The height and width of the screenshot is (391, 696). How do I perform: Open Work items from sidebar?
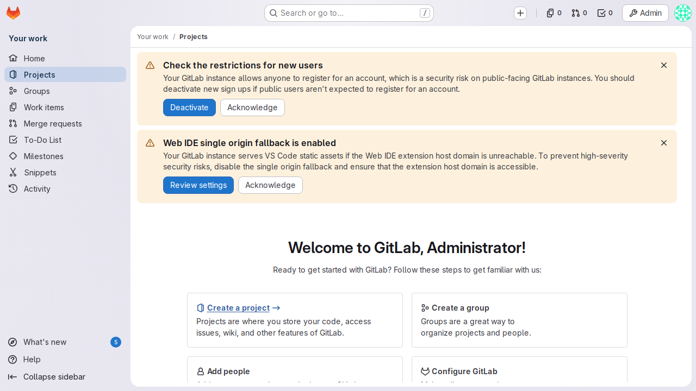click(65, 107)
